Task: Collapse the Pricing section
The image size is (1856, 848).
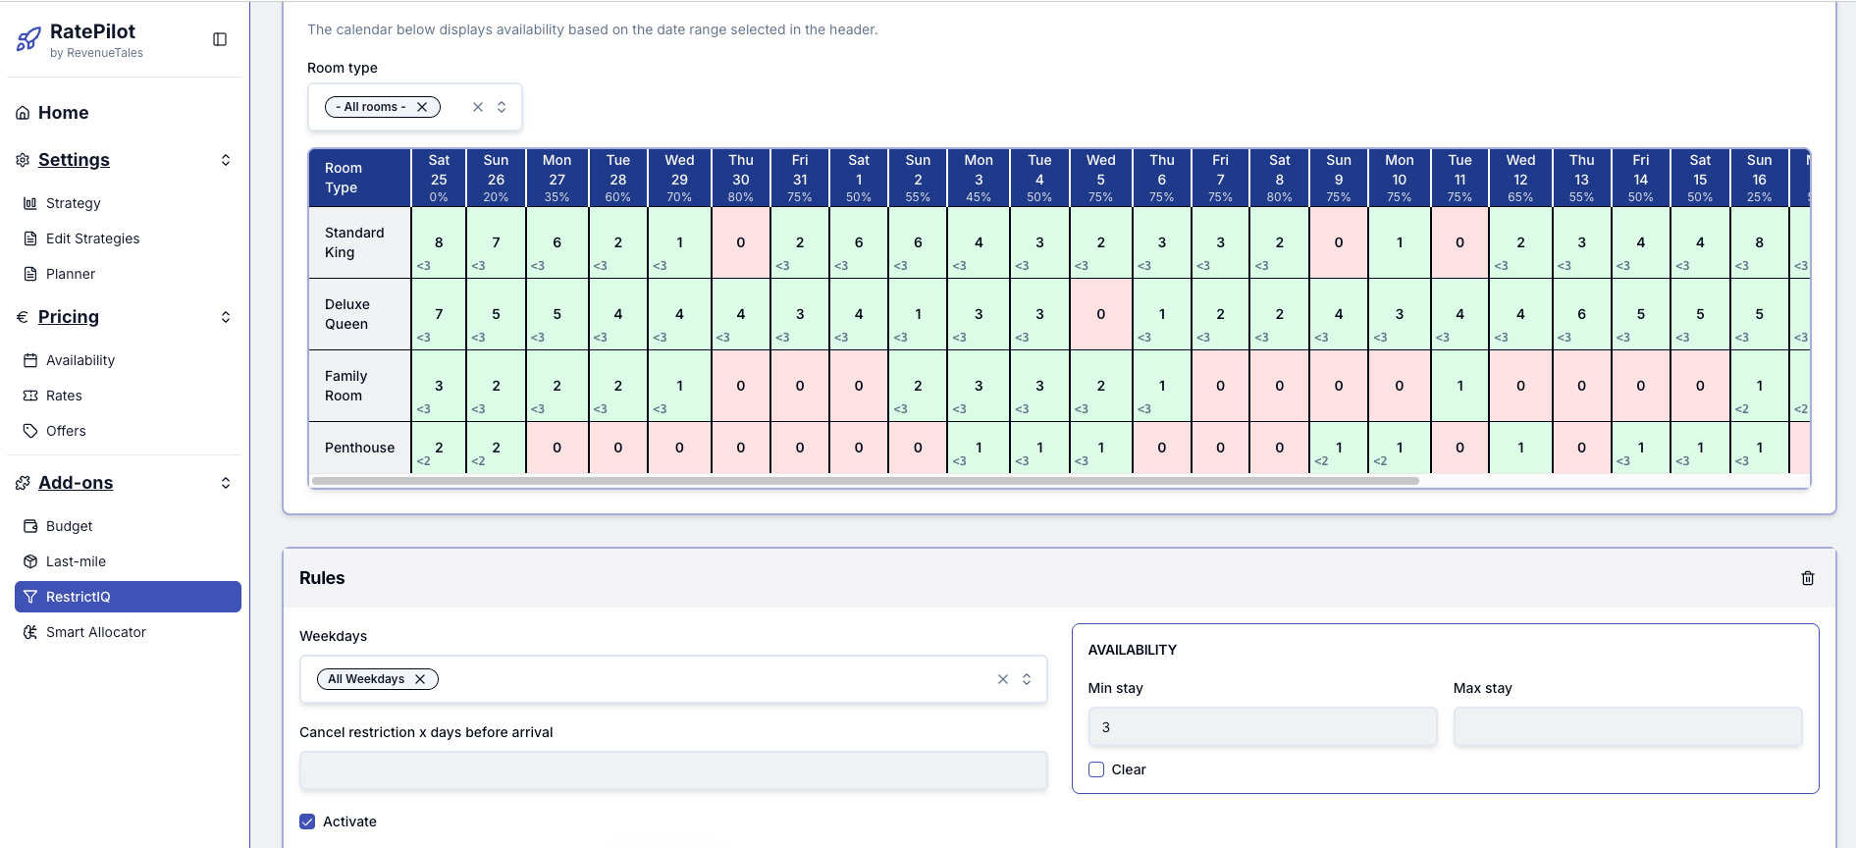Action: (x=226, y=317)
